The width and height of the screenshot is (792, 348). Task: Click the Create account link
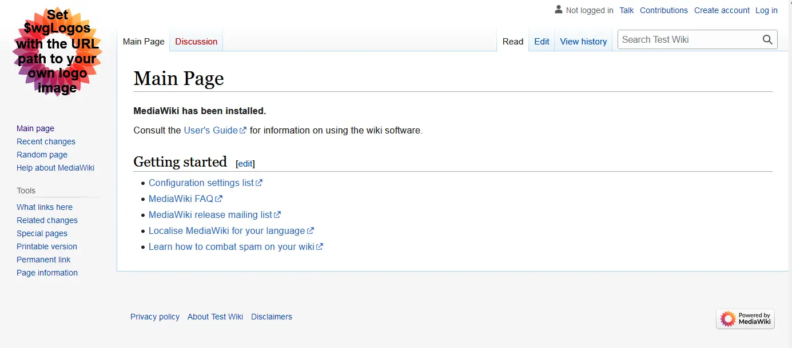coord(722,10)
